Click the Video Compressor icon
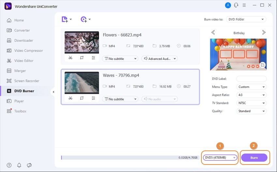The image size is (277, 172). 9,50
